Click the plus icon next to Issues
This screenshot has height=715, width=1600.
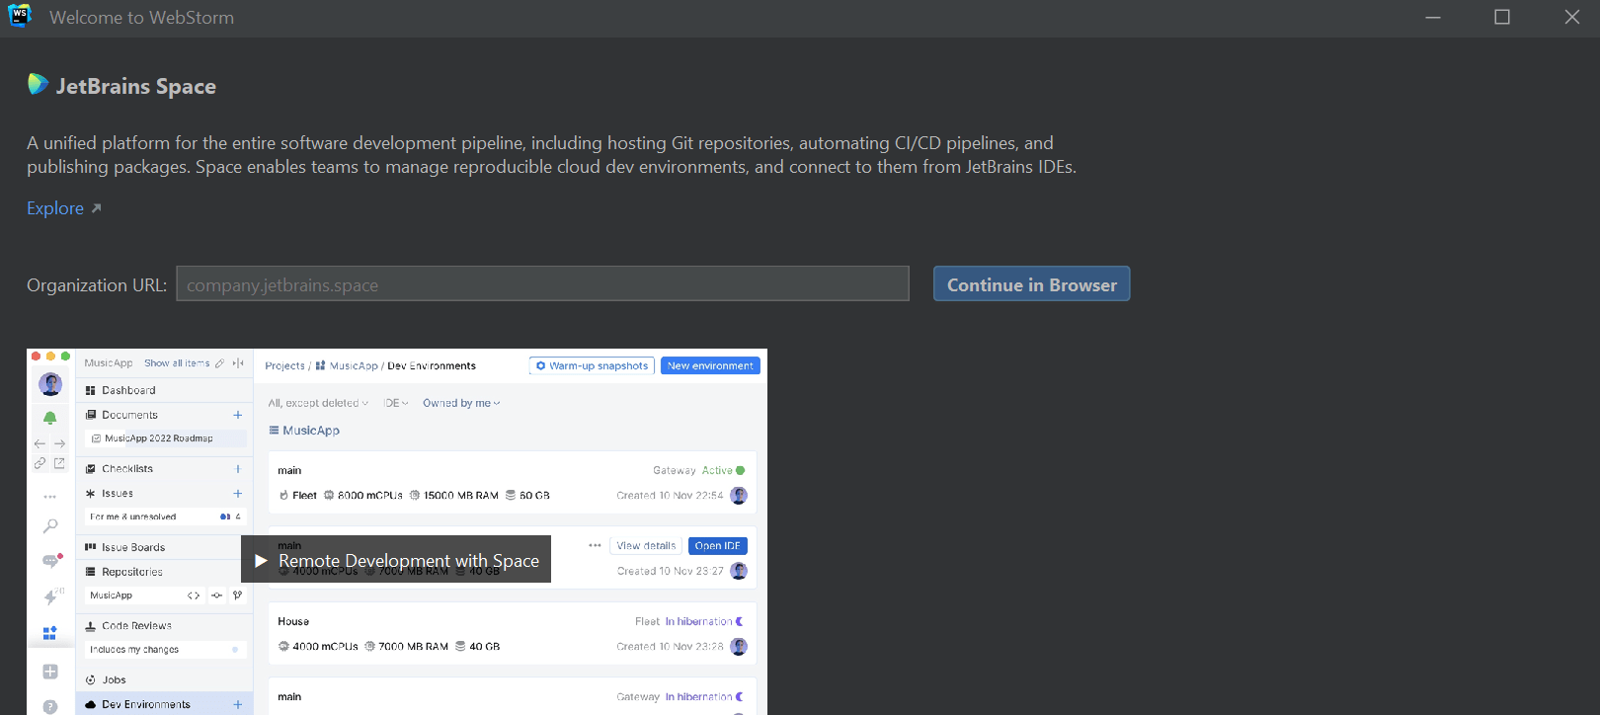[x=237, y=493]
